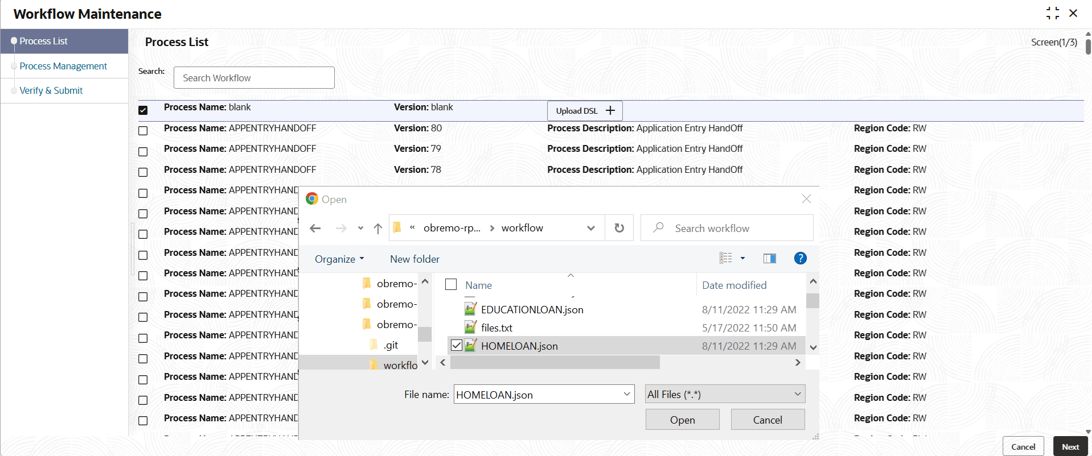Viewport: 1092px width, 456px height.
Task: Click the forward arrow in Open dialog
Action: 341,228
